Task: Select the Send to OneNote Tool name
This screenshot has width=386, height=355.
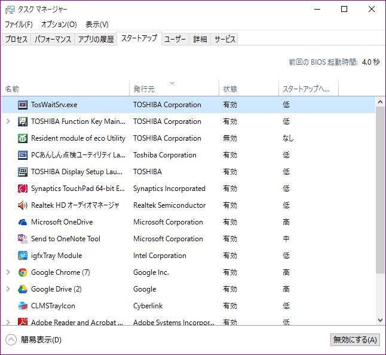Action: point(66,239)
